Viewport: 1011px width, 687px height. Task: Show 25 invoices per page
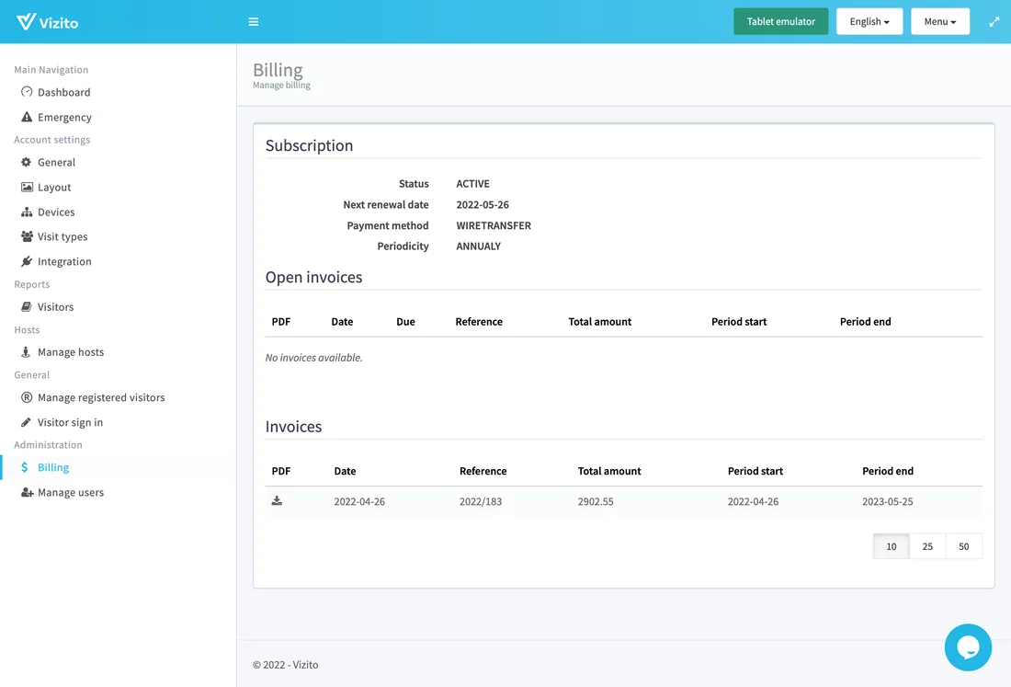click(927, 545)
